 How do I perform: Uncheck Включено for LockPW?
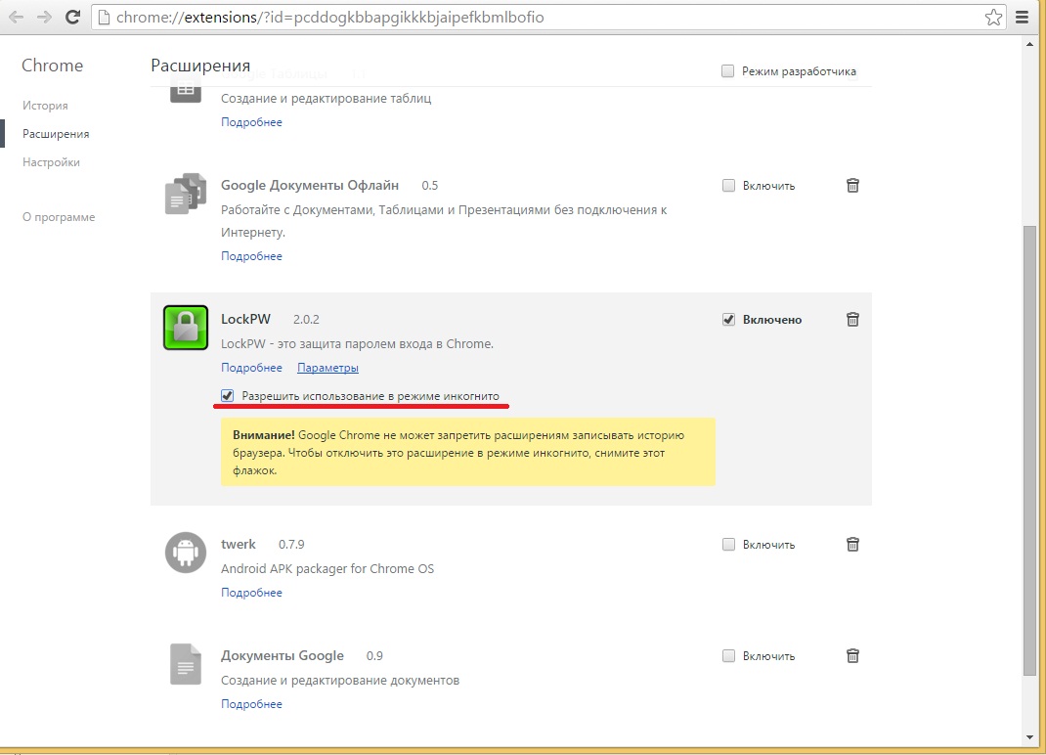[728, 320]
